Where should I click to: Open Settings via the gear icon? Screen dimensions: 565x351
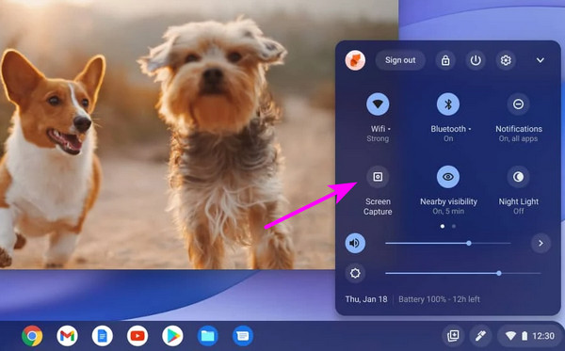point(506,60)
